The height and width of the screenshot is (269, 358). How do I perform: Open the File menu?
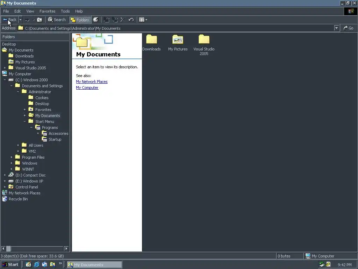click(6, 11)
